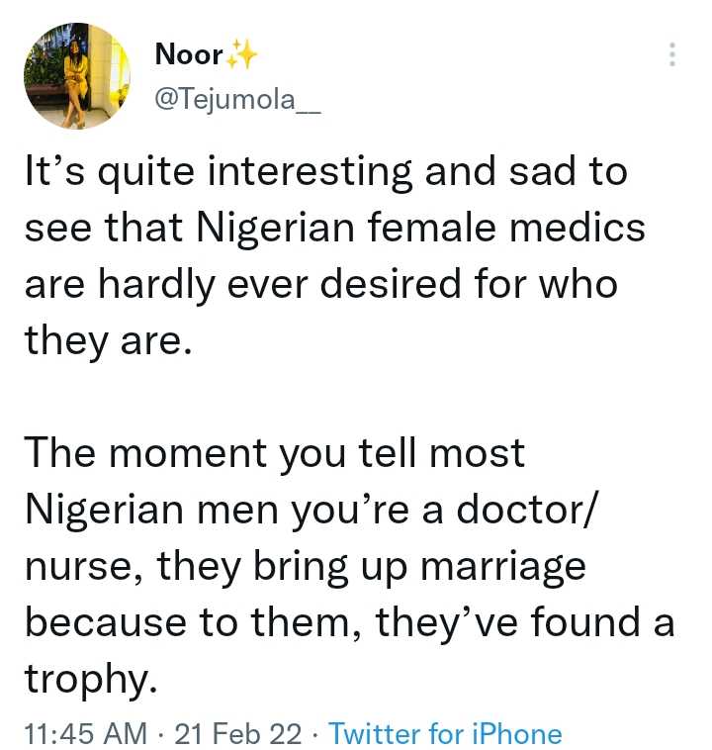Click the phrase 'they are.' in the tweet

104,341
